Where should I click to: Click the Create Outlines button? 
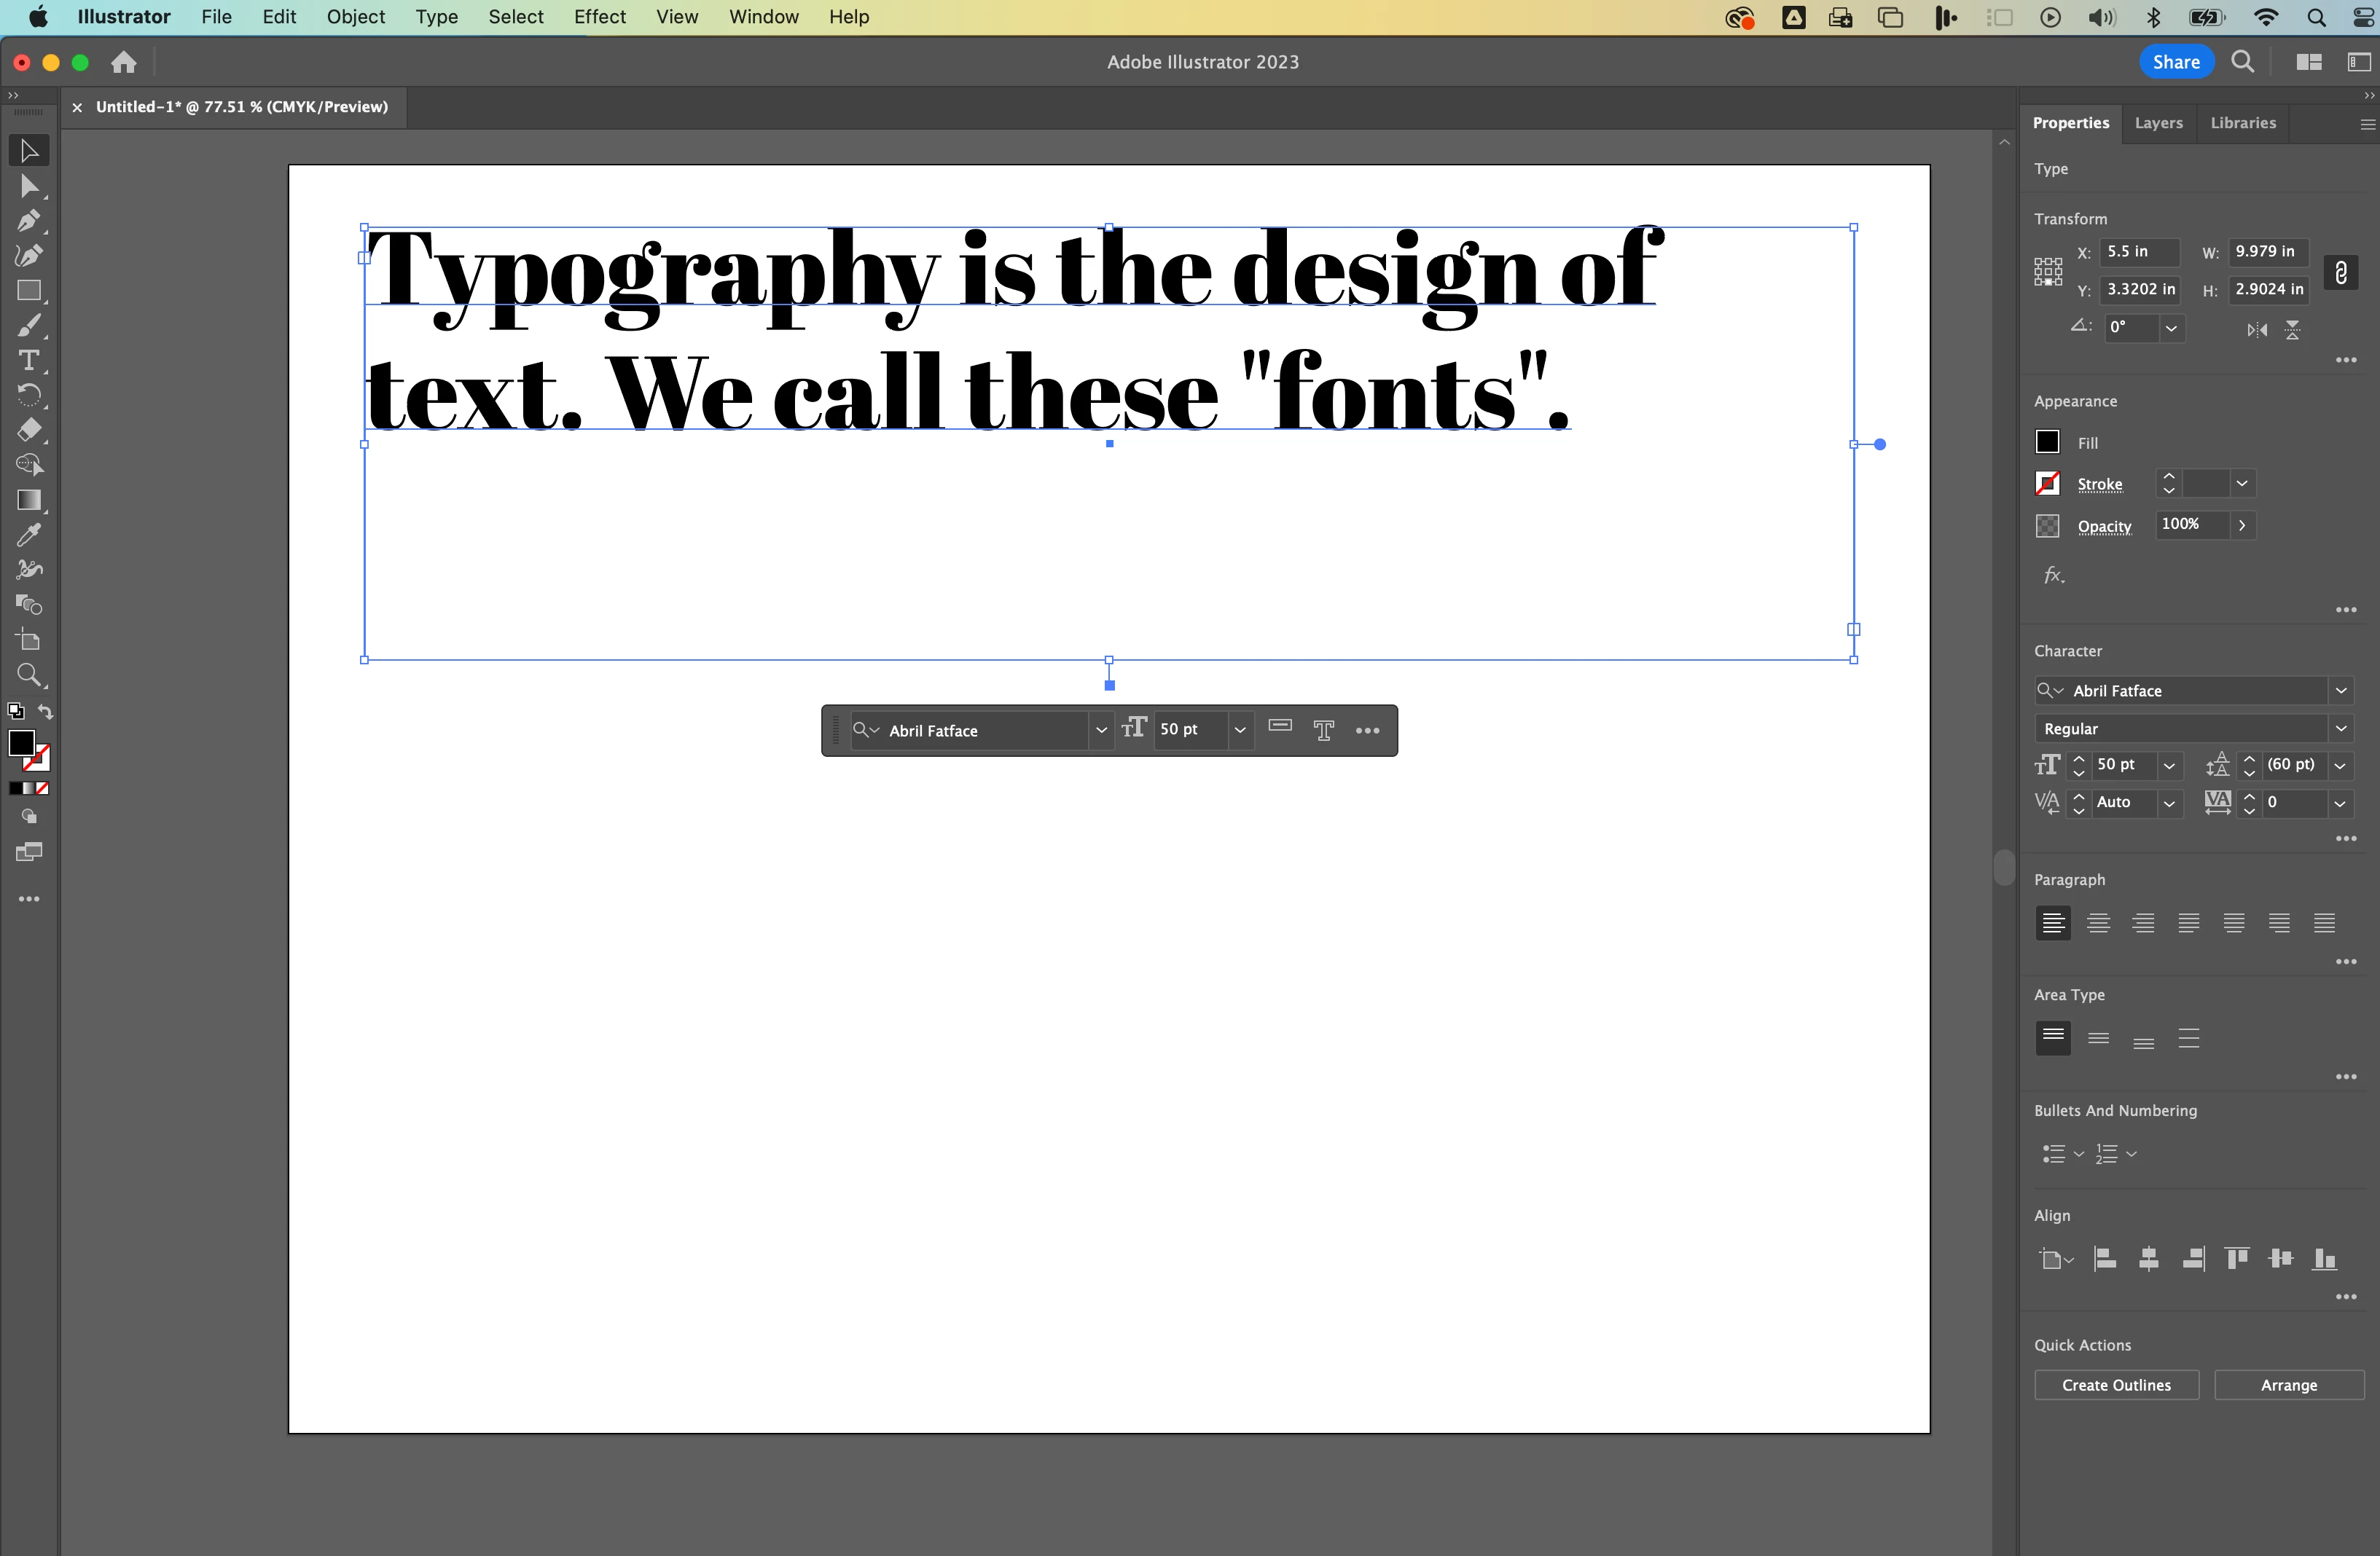(2116, 1385)
